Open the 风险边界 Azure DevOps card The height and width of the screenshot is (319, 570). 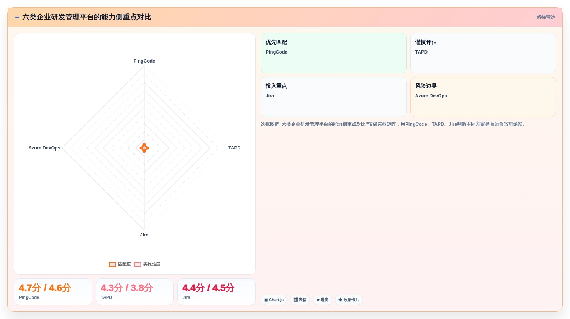483,97
